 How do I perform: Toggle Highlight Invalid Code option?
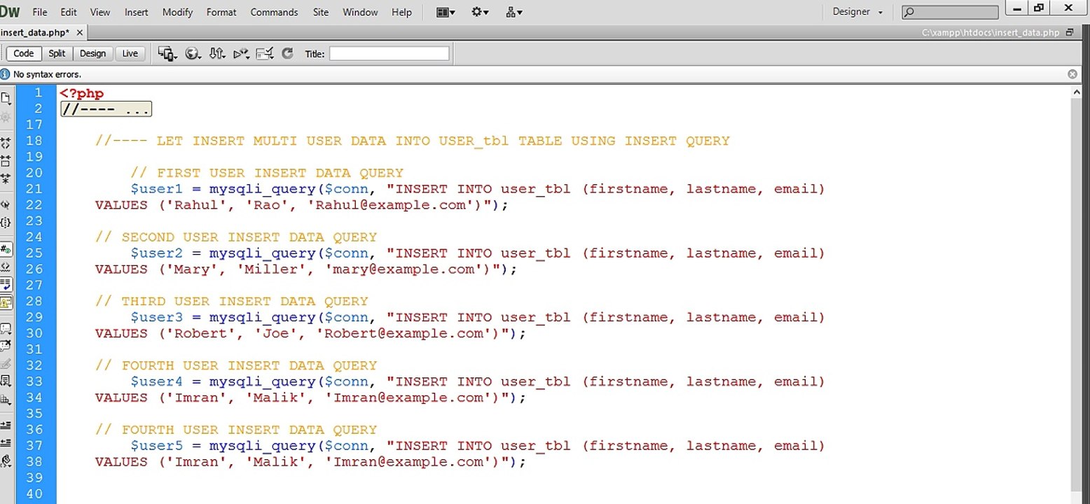pyautogui.click(x=6, y=267)
